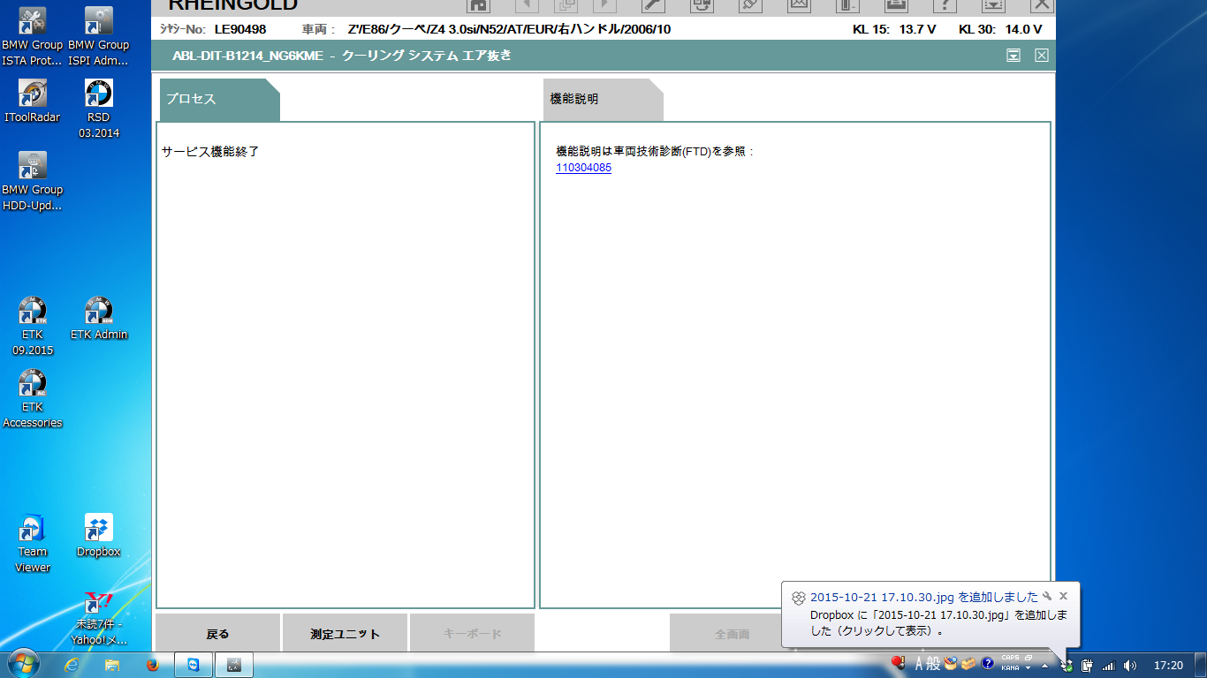Dismiss the Dropbox notification balloon
The height and width of the screenshot is (678, 1207).
pos(1063,596)
